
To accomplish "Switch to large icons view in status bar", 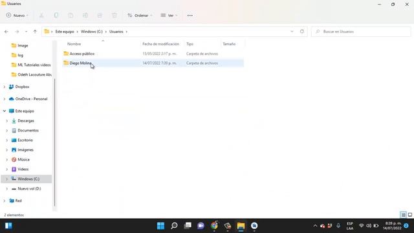I will click(410, 215).
